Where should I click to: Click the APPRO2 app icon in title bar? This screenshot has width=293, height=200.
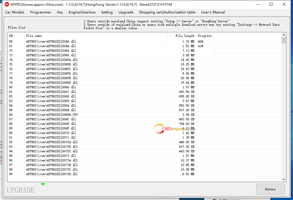(7, 4)
